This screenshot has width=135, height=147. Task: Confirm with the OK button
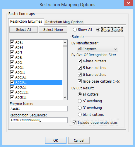[56, 140]
